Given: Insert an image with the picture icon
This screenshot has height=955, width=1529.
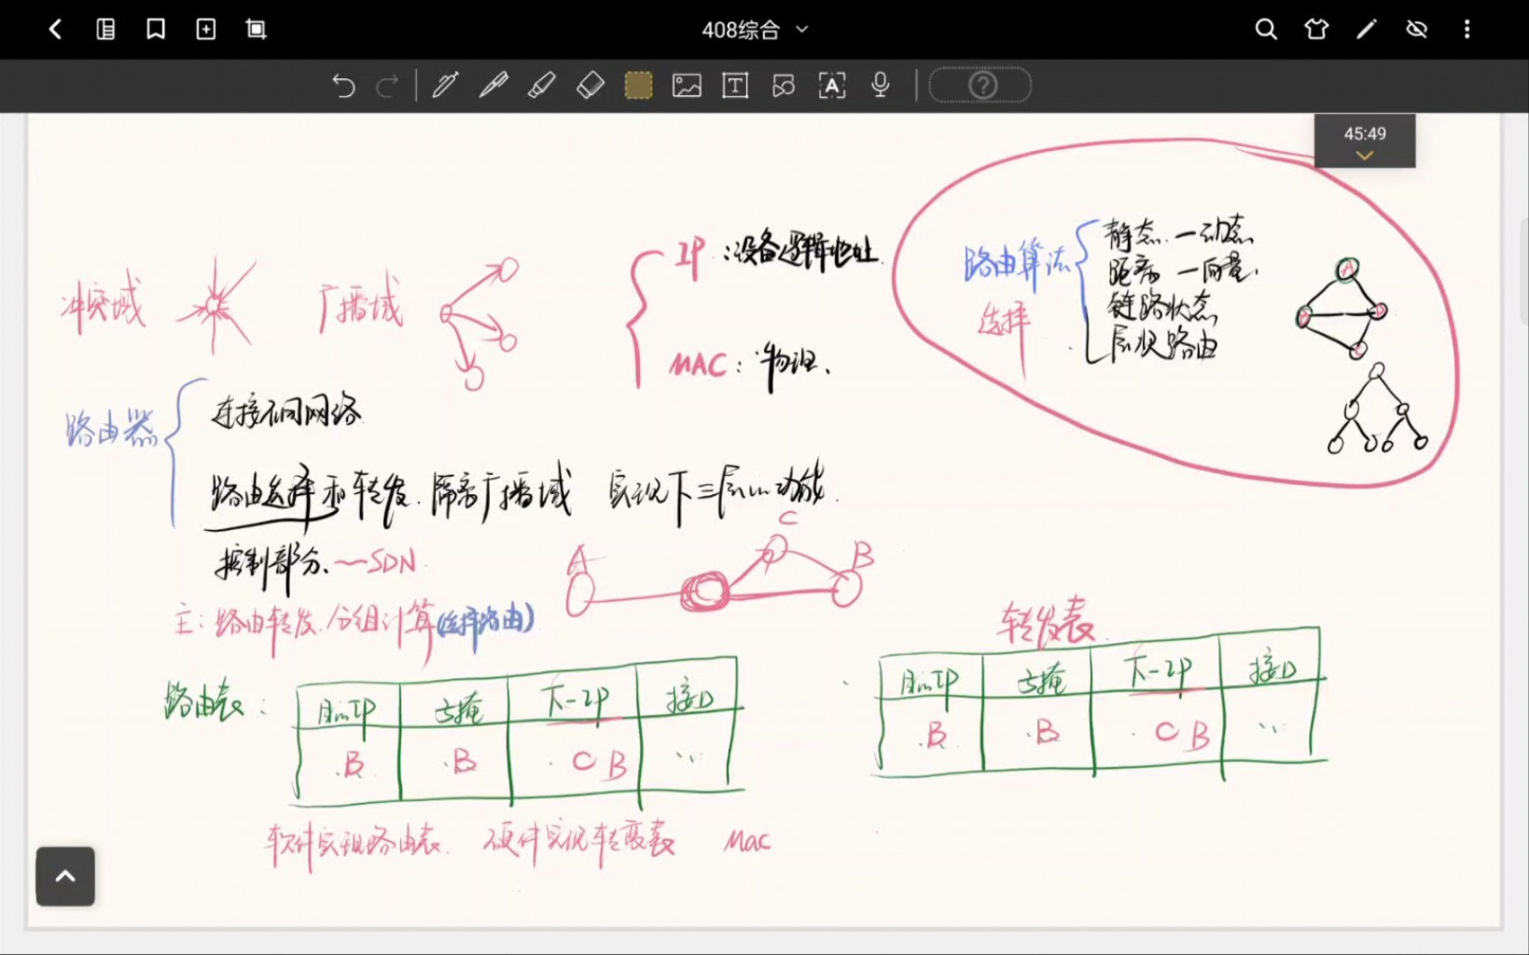Looking at the screenshot, I should pos(688,86).
